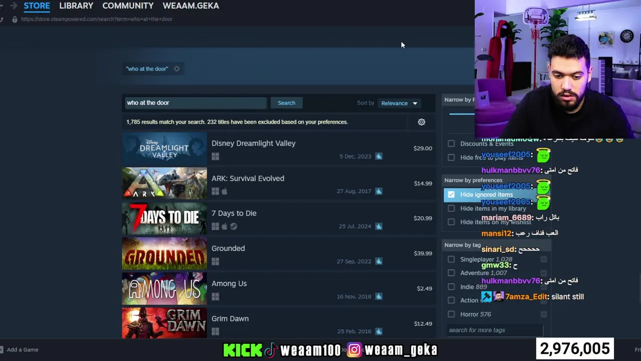This screenshot has width=641, height=361.
Task: Uncheck Hide ignored items checkbox
Action: point(451,195)
